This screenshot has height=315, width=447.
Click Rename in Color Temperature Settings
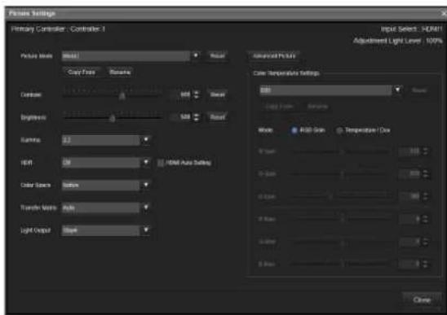(317, 107)
